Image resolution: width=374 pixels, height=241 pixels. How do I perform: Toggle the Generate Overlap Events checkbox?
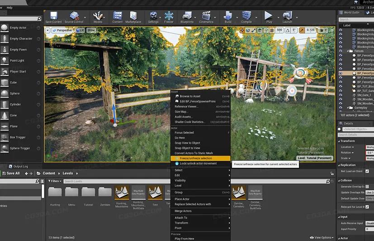click(367, 186)
